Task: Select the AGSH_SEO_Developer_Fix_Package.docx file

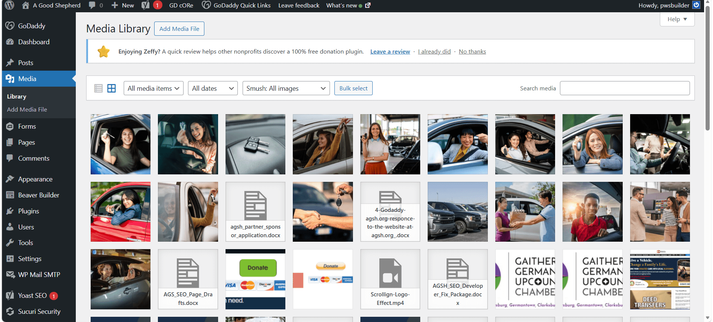Action: coord(458,279)
